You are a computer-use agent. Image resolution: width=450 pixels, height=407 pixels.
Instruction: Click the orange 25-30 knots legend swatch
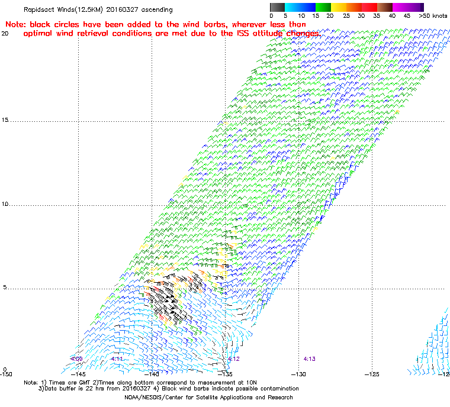[354, 7]
